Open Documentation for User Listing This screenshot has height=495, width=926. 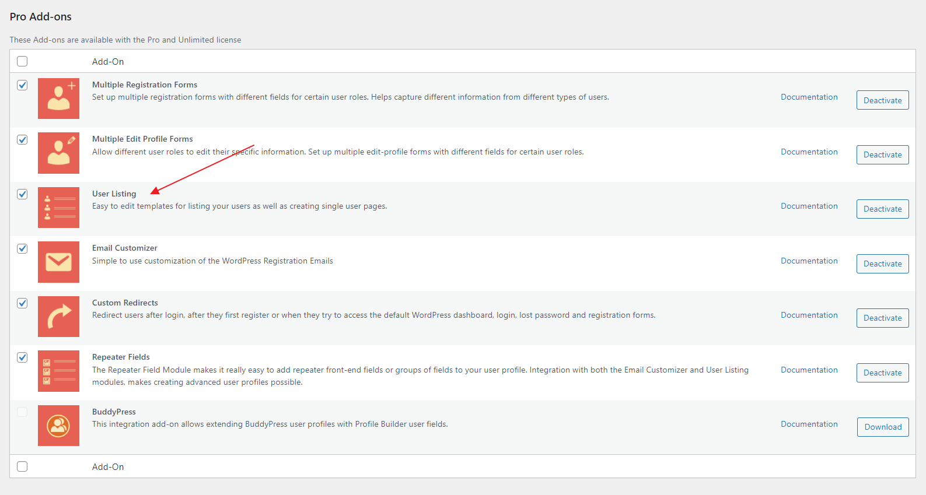[809, 206]
